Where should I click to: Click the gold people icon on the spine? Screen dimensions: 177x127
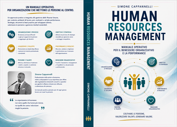coord(88,118)
